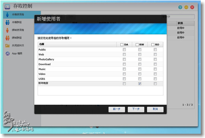Check RO for the Download folder
Screen dimensions: 205x138
pos(155,64)
